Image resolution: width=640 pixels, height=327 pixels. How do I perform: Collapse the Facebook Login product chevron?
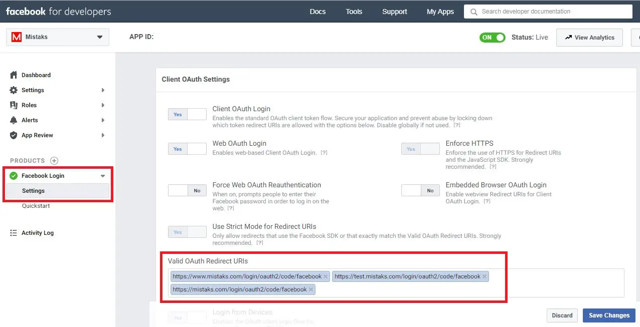(102, 176)
